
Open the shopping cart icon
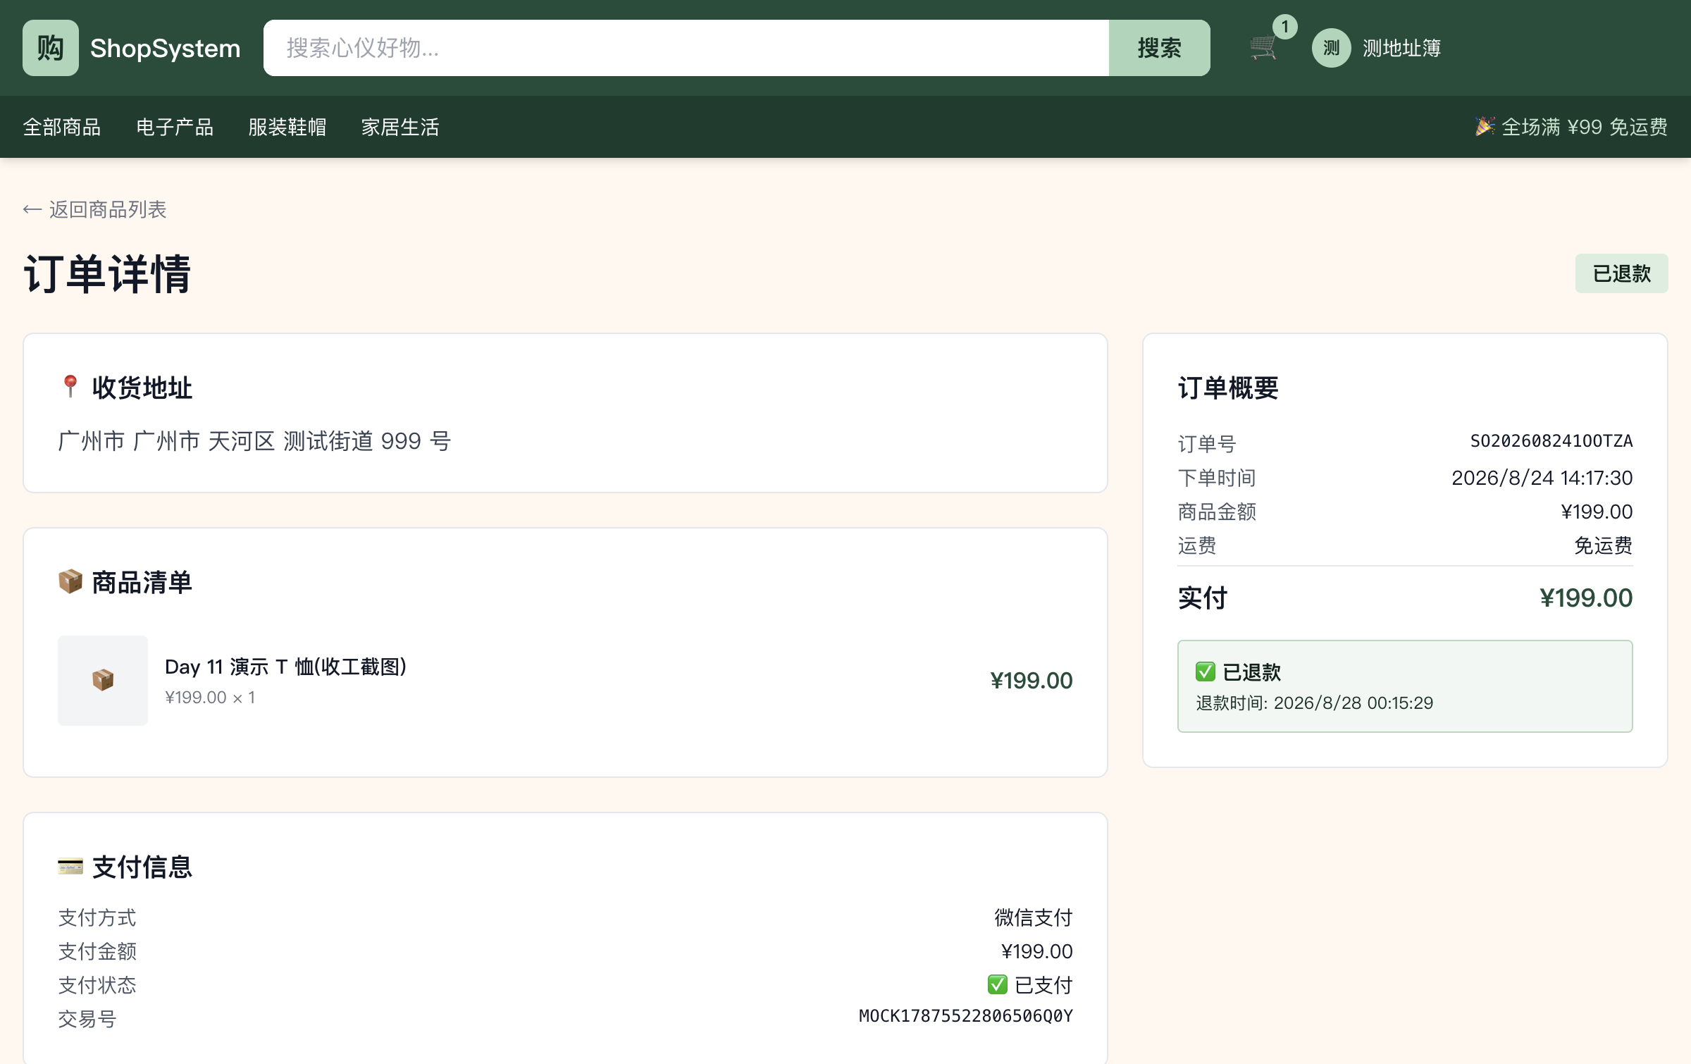coord(1263,48)
